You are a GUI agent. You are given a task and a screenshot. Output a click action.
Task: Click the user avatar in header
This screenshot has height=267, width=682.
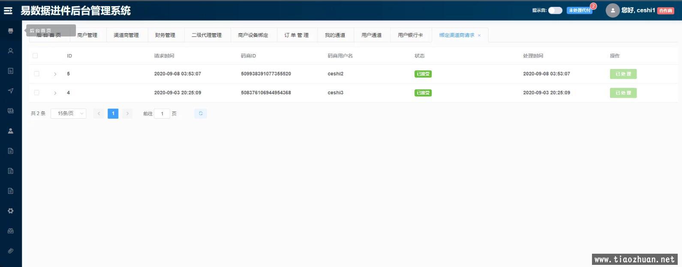tap(613, 11)
